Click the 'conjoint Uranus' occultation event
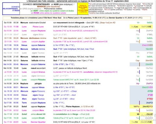This screenshot has height=124, width=156. tap(38, 72)
